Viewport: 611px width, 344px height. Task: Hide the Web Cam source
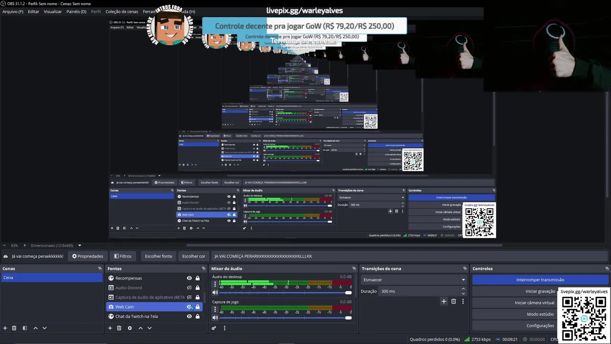[189, 307]
